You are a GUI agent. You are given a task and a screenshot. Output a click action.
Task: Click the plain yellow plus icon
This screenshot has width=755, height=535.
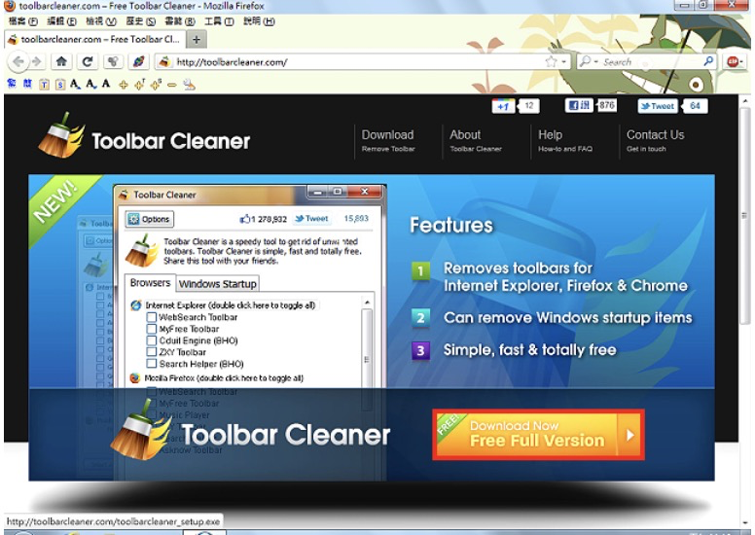pyautogui.click(x=124, y=85)
